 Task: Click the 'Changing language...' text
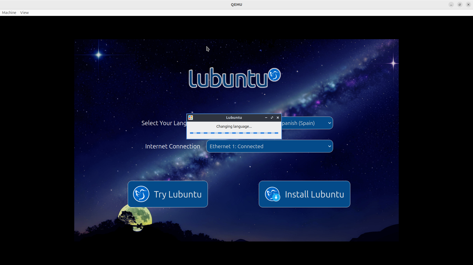tap(234, 126)
